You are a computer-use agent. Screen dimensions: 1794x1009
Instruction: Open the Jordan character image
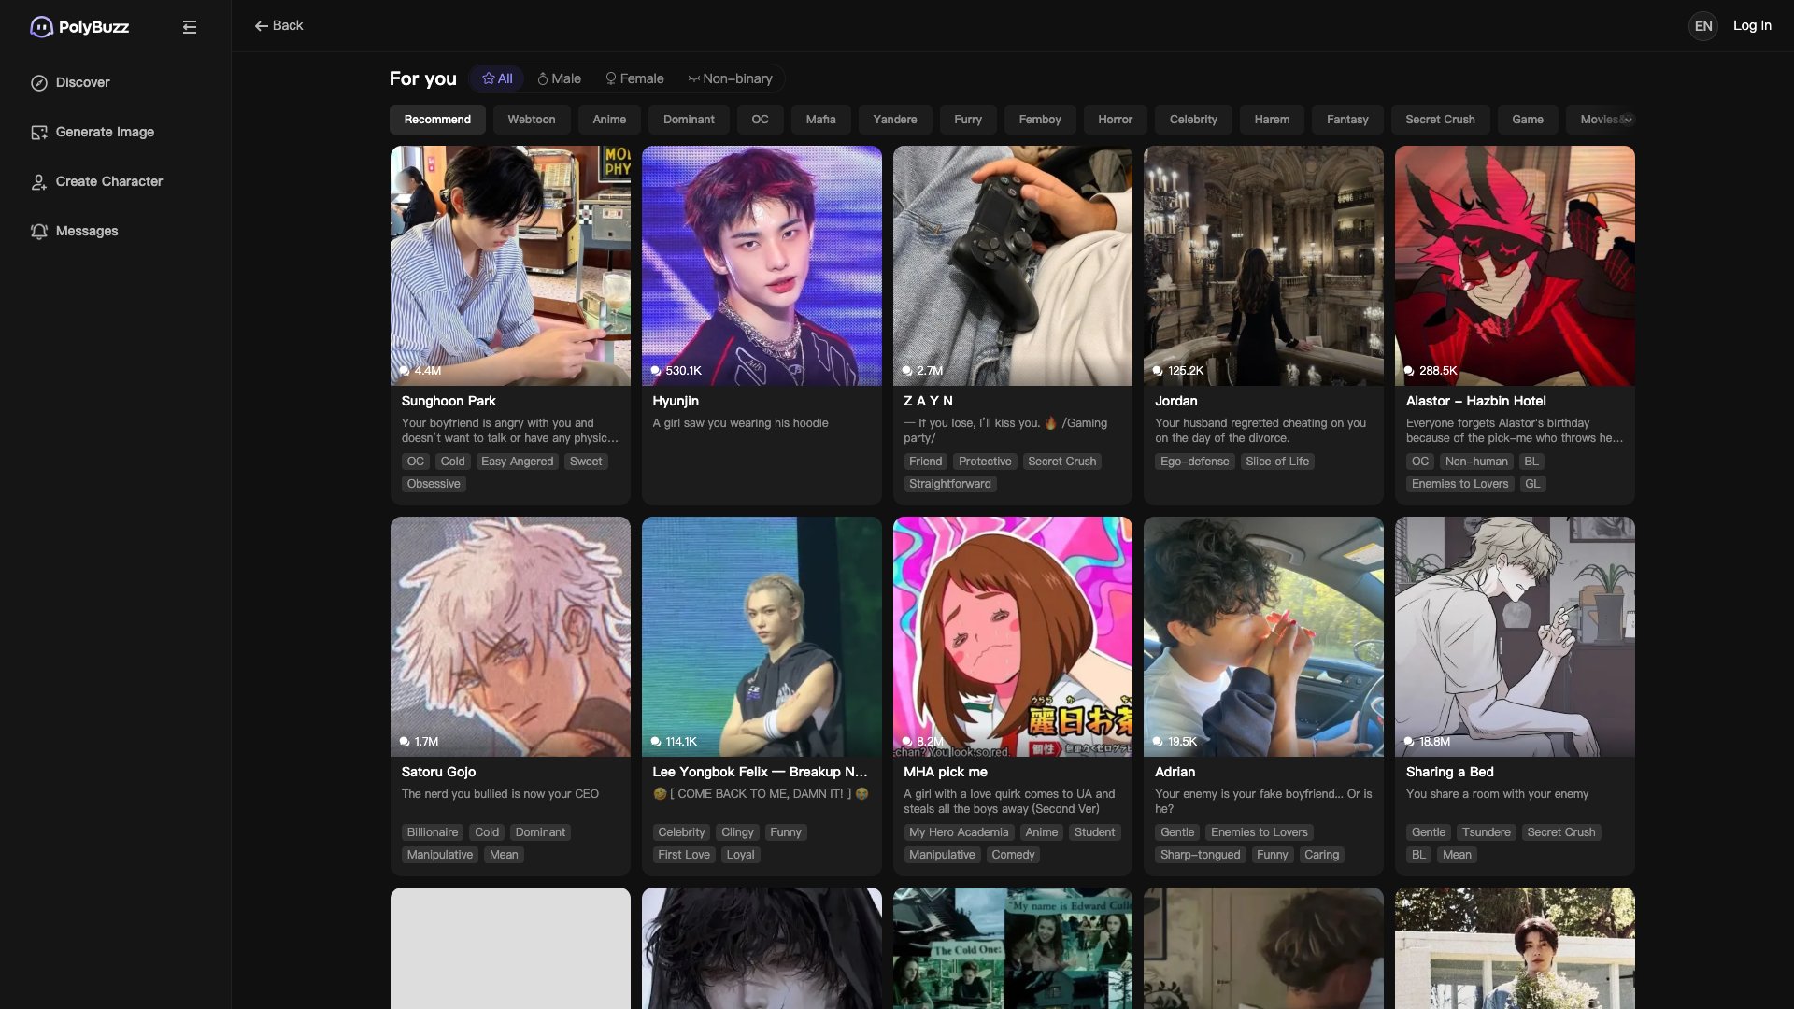[1263, 265]
